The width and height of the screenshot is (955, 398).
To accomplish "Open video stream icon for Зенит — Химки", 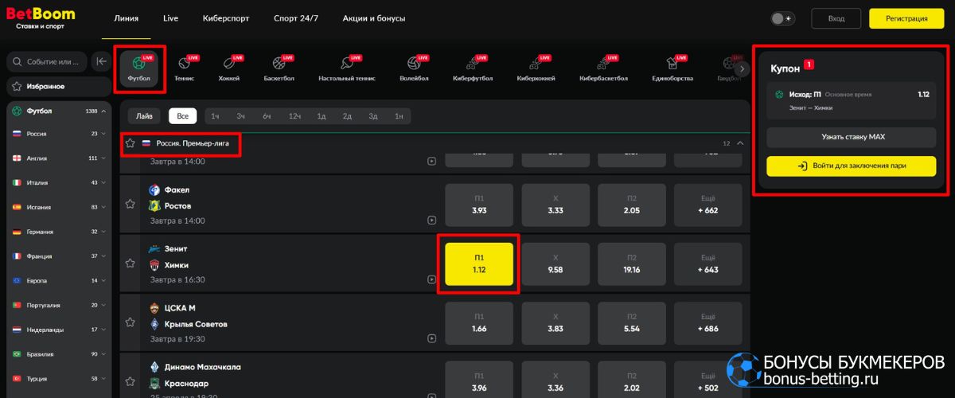I will pyautogui.click(x=431, y=279).
